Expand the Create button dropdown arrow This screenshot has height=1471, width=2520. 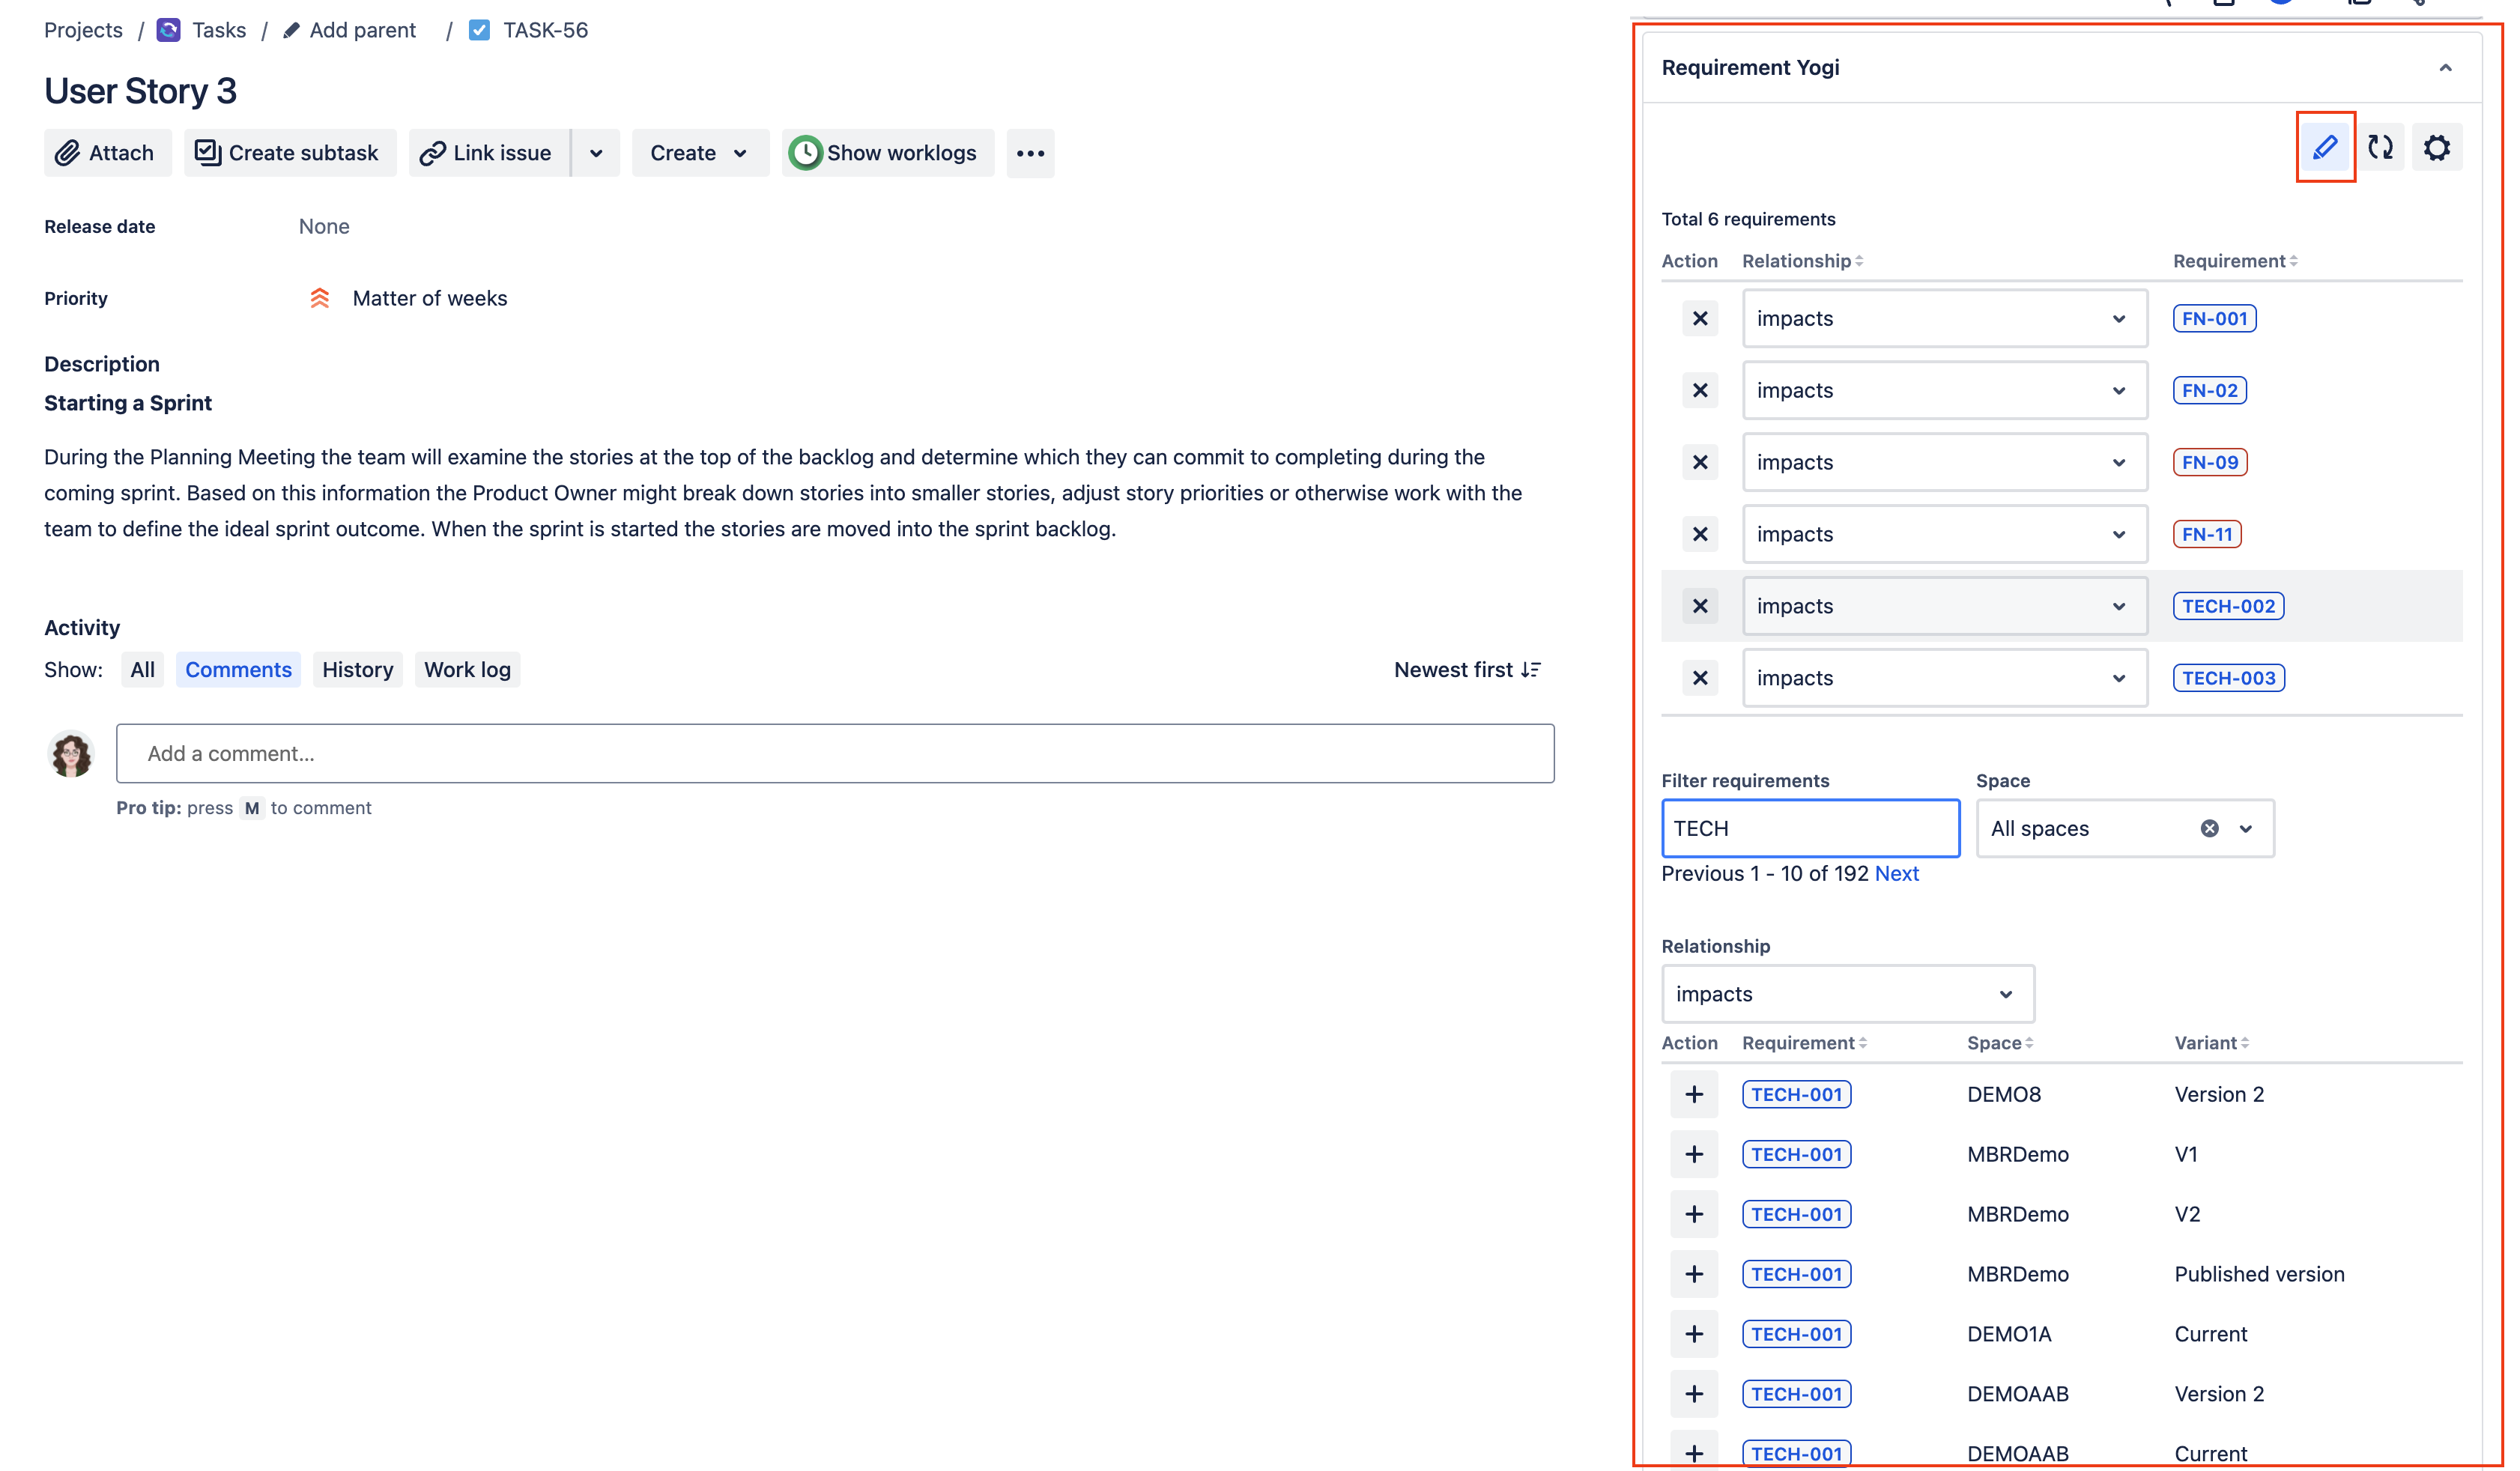pos(740,153)
